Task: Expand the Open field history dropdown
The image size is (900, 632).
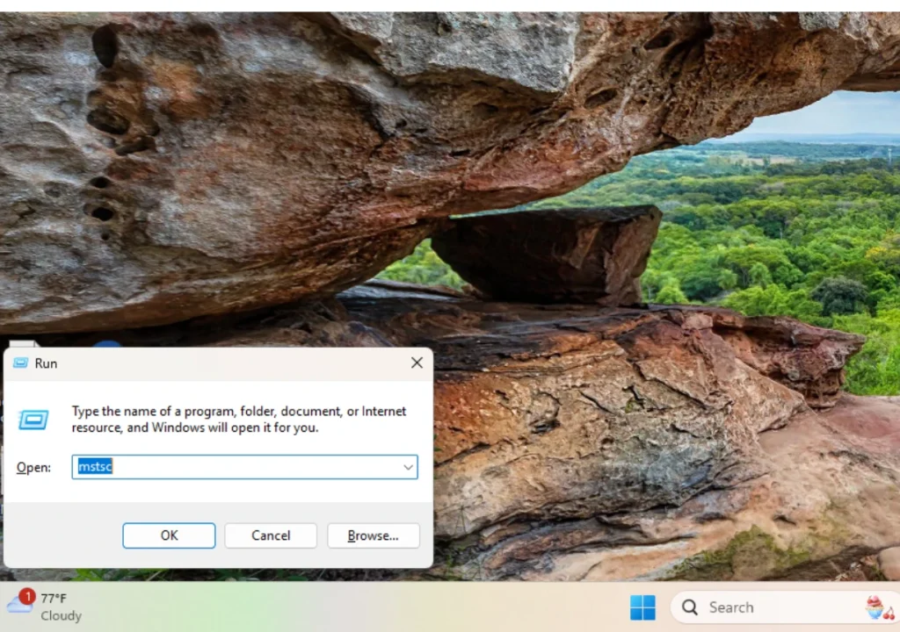Action: click(408, 467)
